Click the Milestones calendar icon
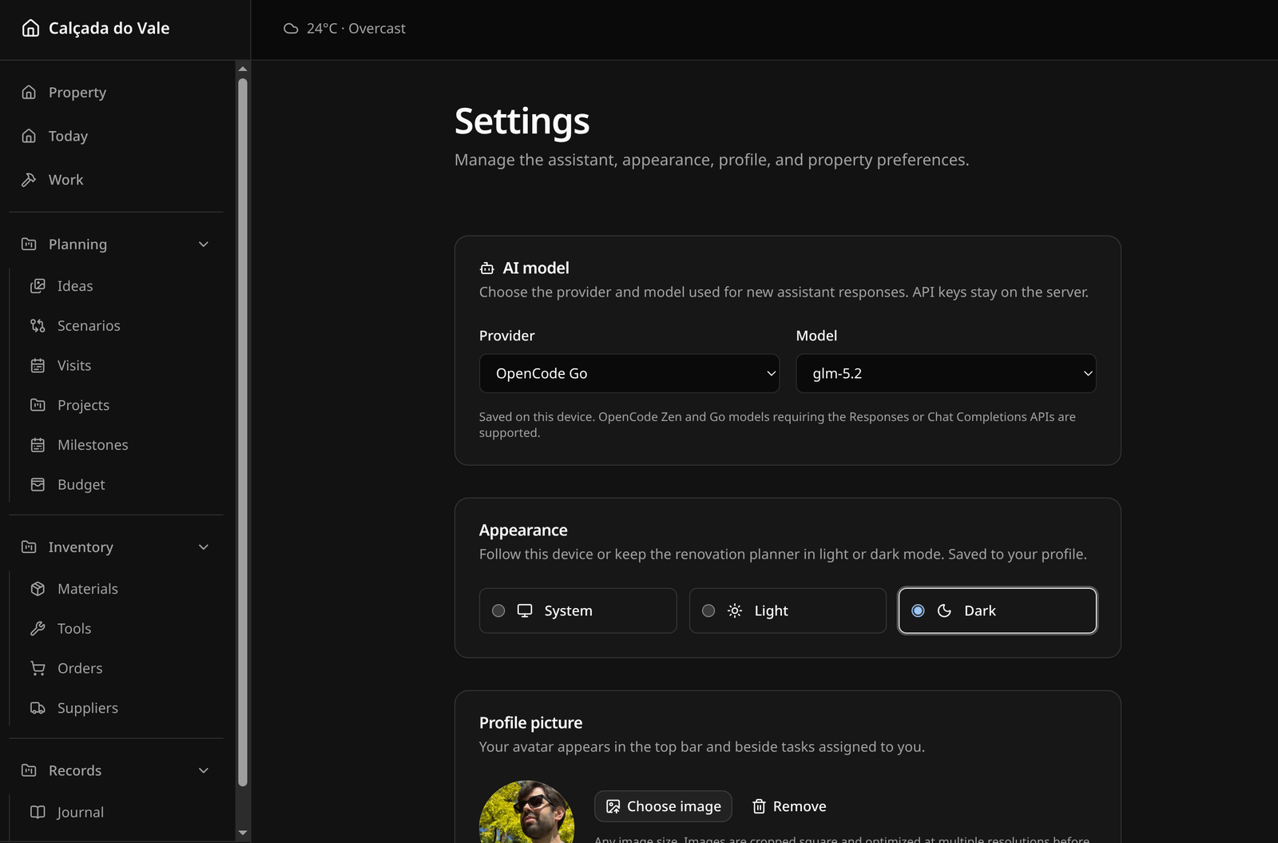Viewport: 1278px width, 843px height. [38, 444]
